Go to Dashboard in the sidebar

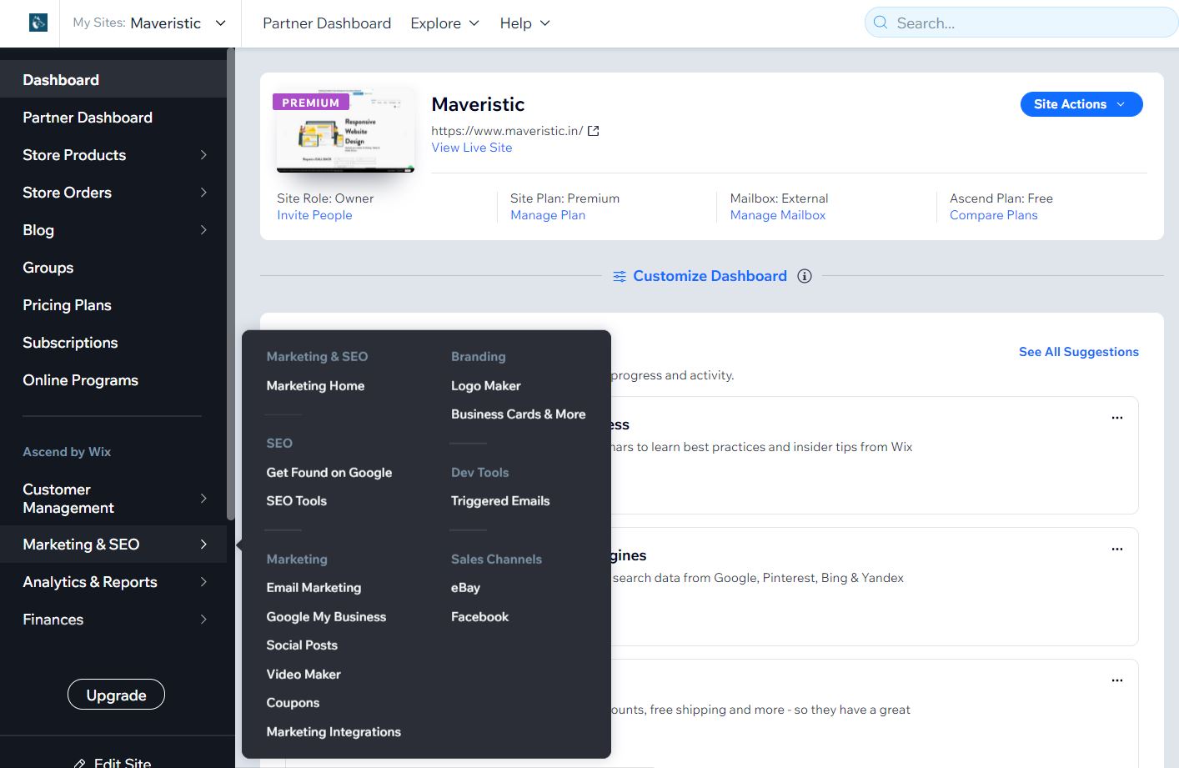113,80
